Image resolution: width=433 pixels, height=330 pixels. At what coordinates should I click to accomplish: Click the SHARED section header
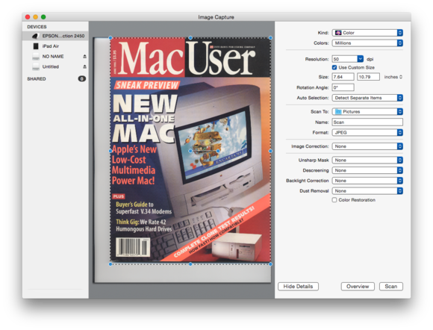[37, 79]
